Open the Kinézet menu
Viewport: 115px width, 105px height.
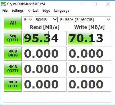[x=33, y=11]
